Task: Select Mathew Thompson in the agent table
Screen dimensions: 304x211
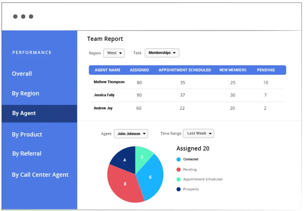Action: coord(109,82)
